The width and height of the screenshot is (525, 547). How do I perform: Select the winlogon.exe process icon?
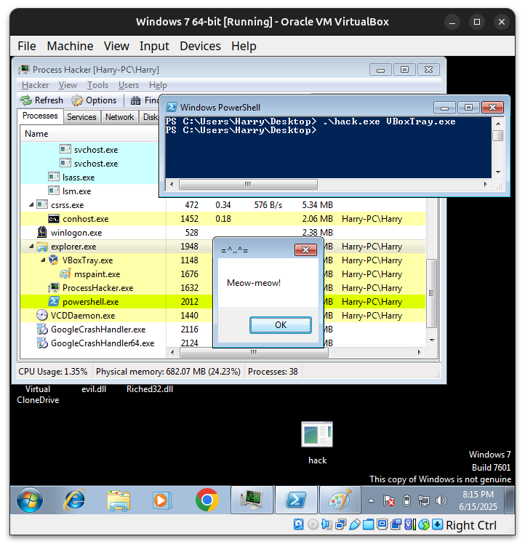pos(42,232)
